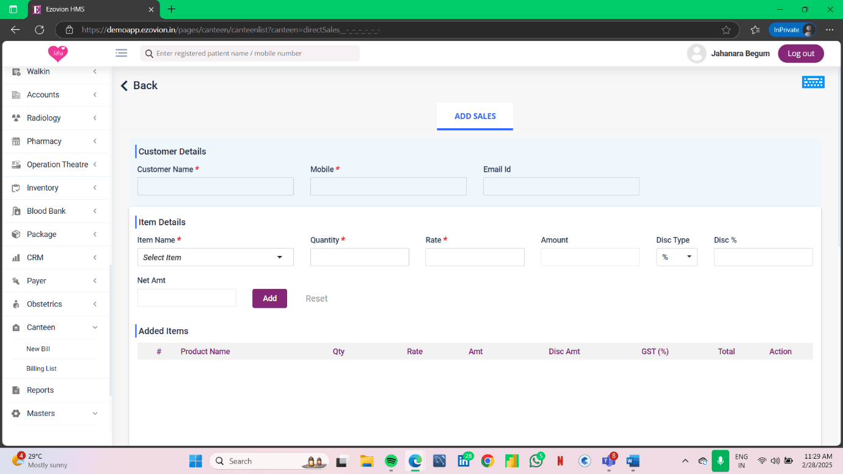Viewport: 843px width, 474px height.
Task: Click the hamburger menu icon
Action: [121, 53]
